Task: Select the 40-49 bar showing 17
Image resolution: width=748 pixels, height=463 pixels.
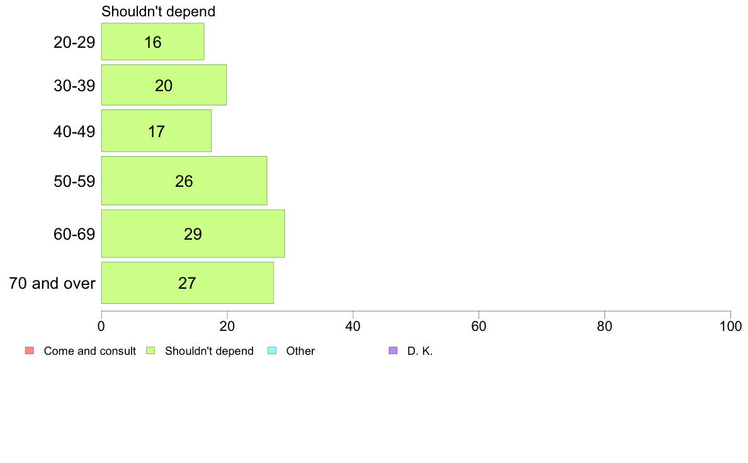Action: click(x=156, y=131)
